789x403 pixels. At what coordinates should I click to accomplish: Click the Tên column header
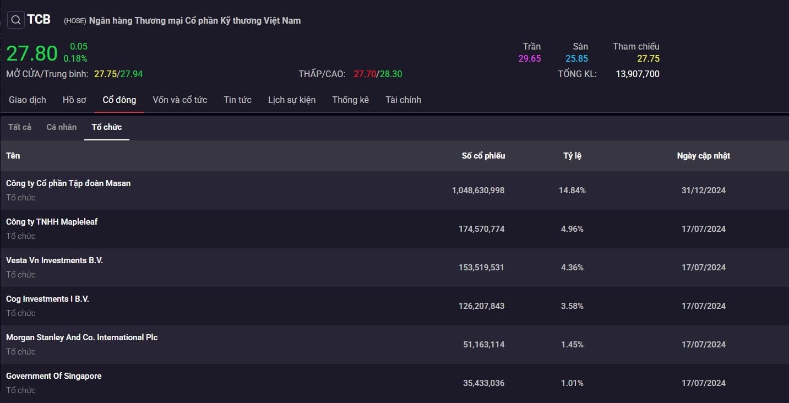click(13, 156)
